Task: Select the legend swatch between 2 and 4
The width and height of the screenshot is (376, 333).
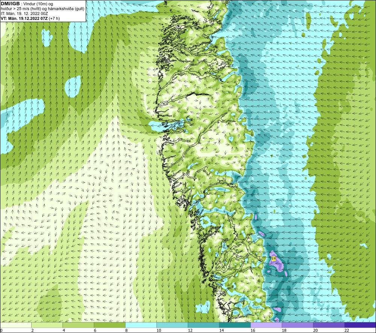Action: [x=47, y=325]
